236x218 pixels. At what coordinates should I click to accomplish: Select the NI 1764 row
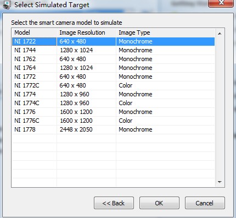[x=114, y=68]
